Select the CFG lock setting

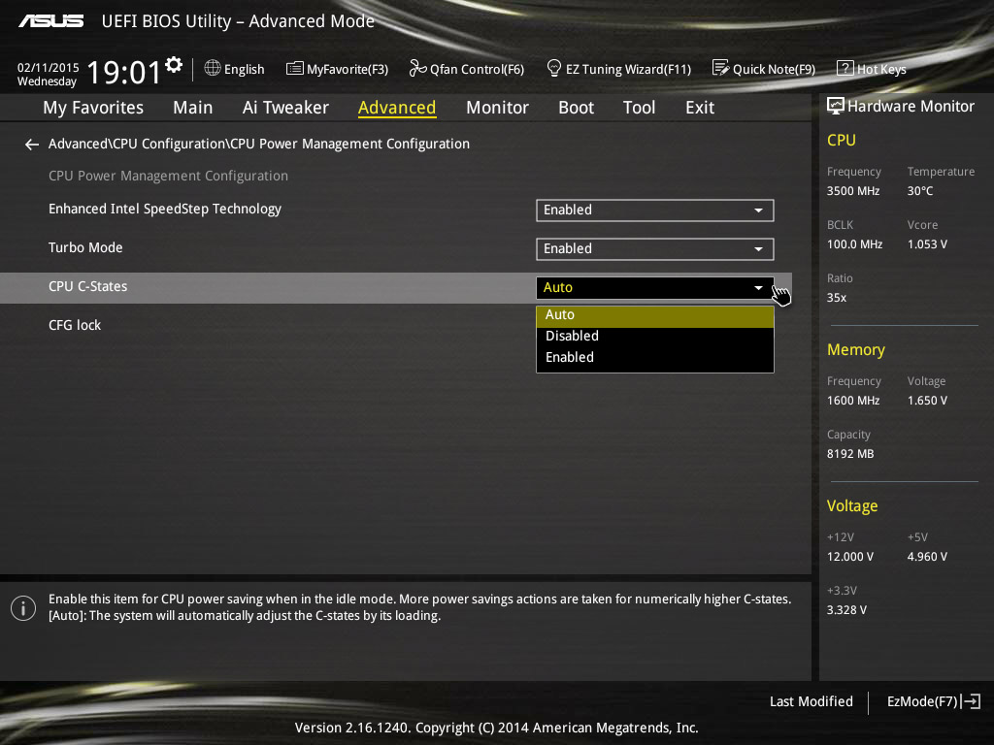(75, 325)
